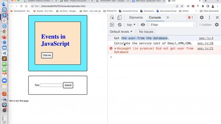Click the address bar URL

[63, 6]
